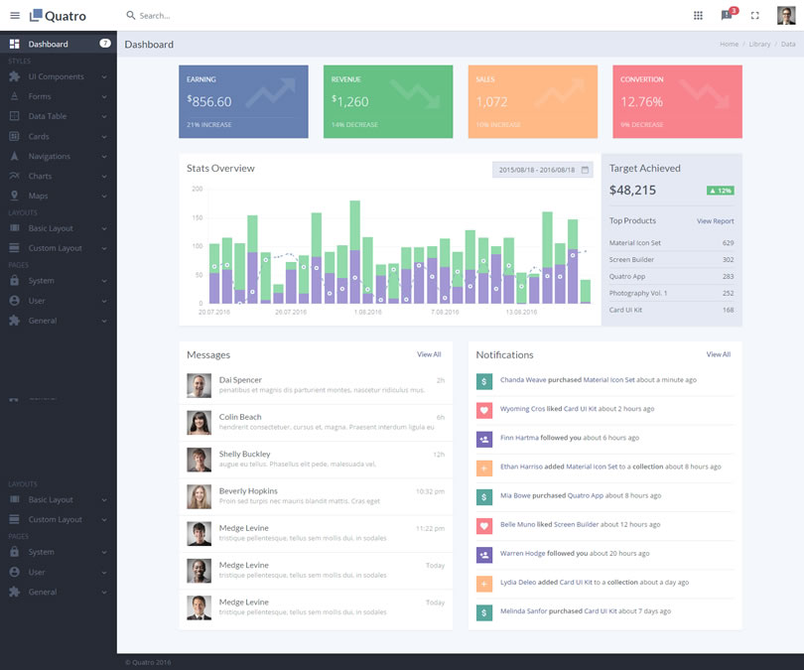Open the Dashboard menu item
This screenshot has width=804, height=670.
(x=50, y=44)
